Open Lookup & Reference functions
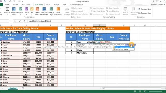The width and height of the screenshot is (166, 93). tap(44, 11)
